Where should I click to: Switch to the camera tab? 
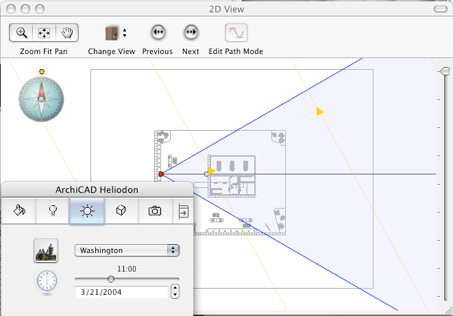pyautogui.click(x=155, y=211)
